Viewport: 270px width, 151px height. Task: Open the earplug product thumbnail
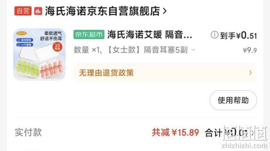[39, 54]
